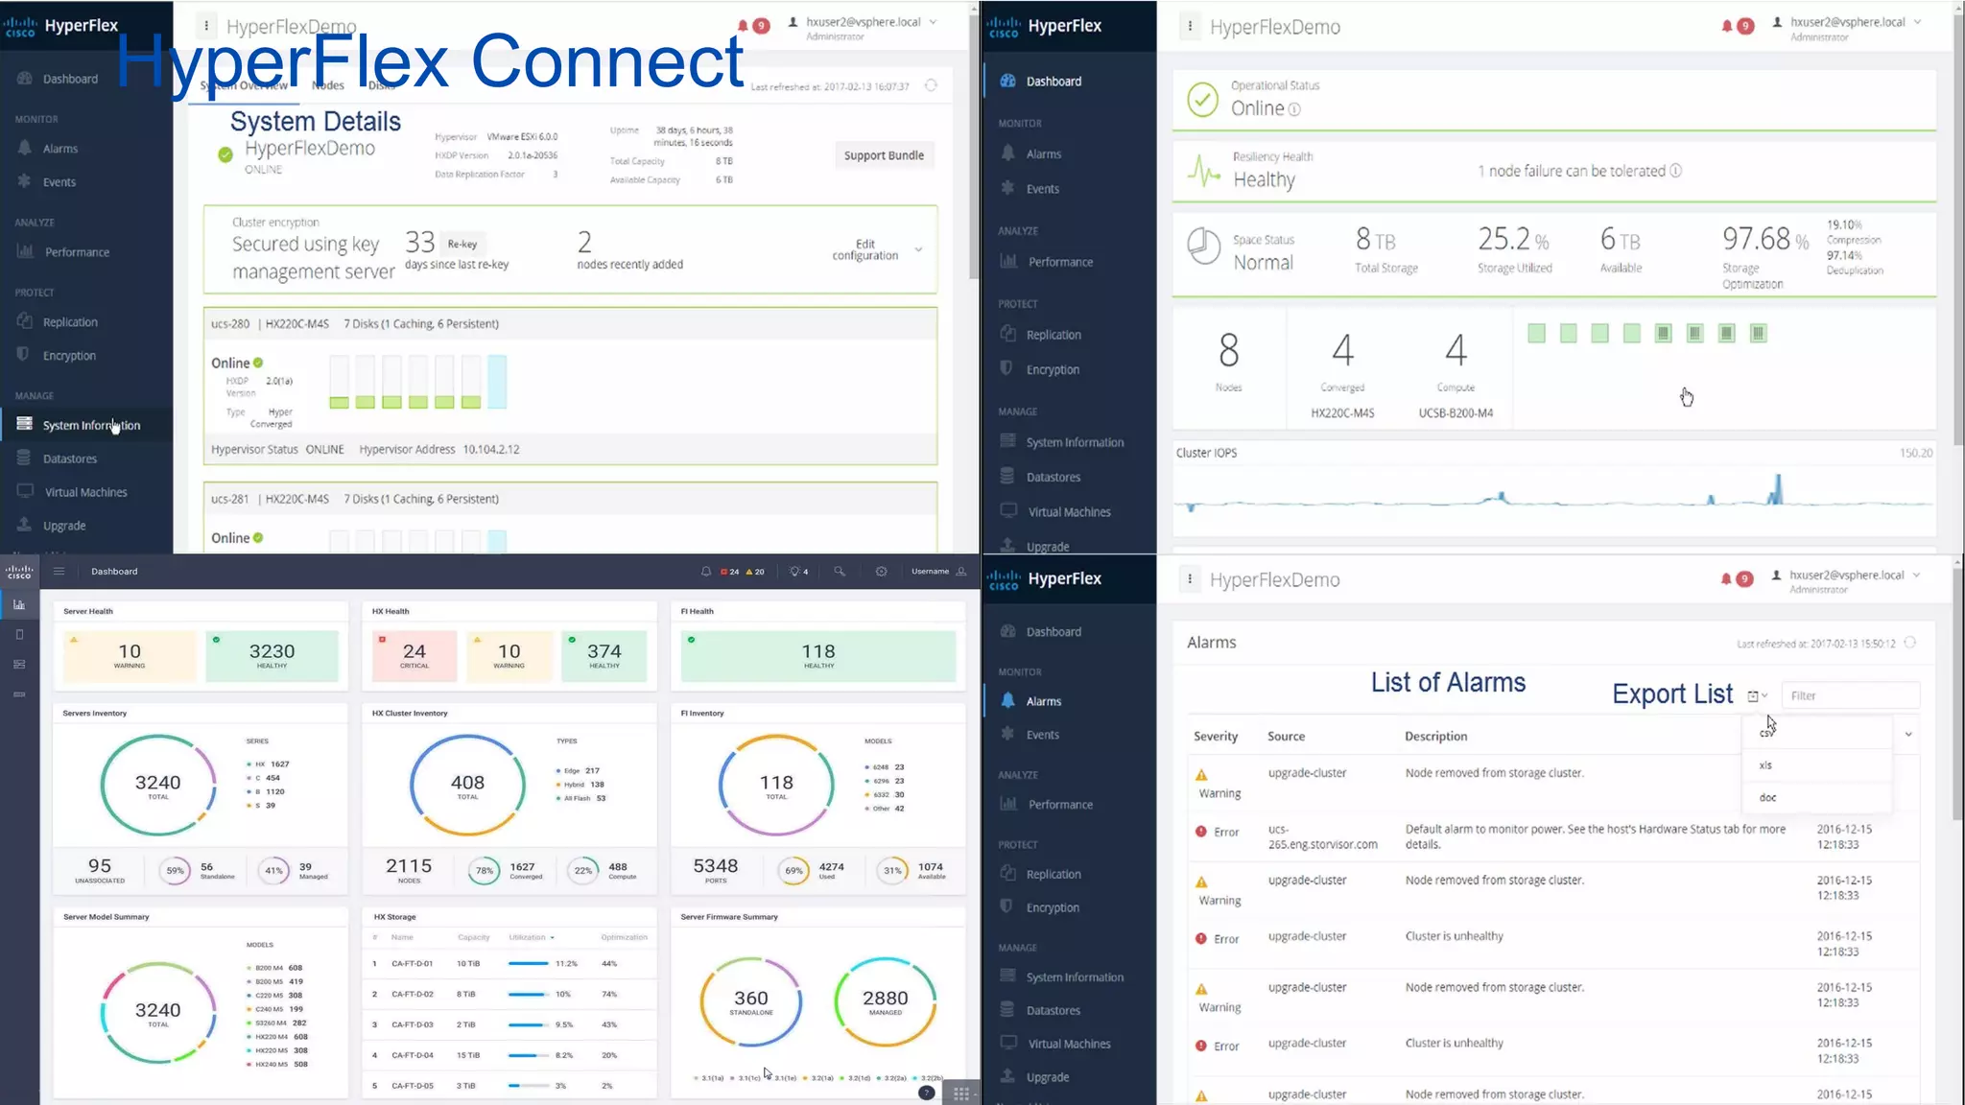Viewport: 1965px width, 1105px height.
Task: Open Replication in System Details panel sidebar
Action: [69, 322]
